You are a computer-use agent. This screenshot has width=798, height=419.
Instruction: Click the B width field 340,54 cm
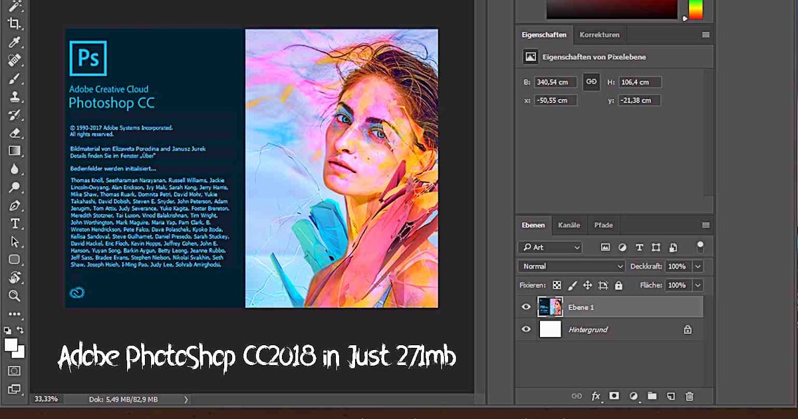pos(555,82)
